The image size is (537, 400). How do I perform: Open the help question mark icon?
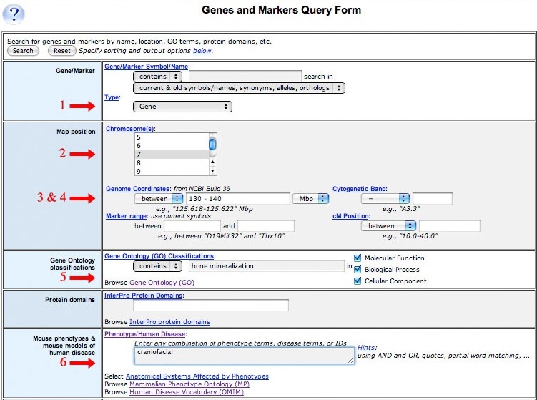tap(14, 14)
